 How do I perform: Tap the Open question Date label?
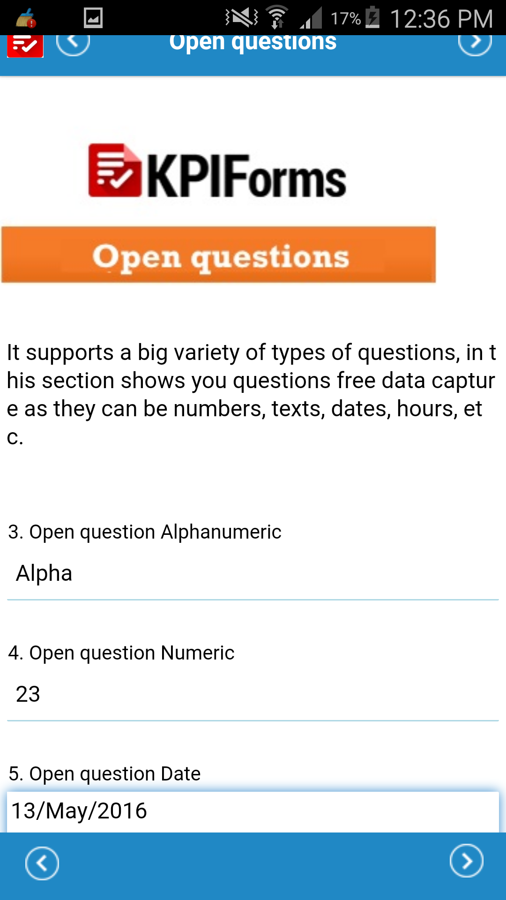pos(104,774)
